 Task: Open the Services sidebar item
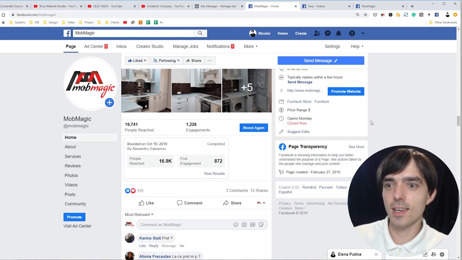pyautogui.click(x=73, y=156)
